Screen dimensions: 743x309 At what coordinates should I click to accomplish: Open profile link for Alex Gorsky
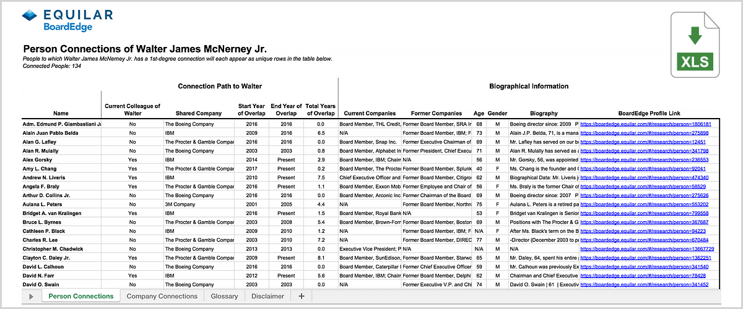[643, 159]
